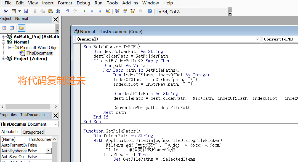Open Project Explorer toolbar icon
Screen dimensions: 298x162
[x=117, y=11]
